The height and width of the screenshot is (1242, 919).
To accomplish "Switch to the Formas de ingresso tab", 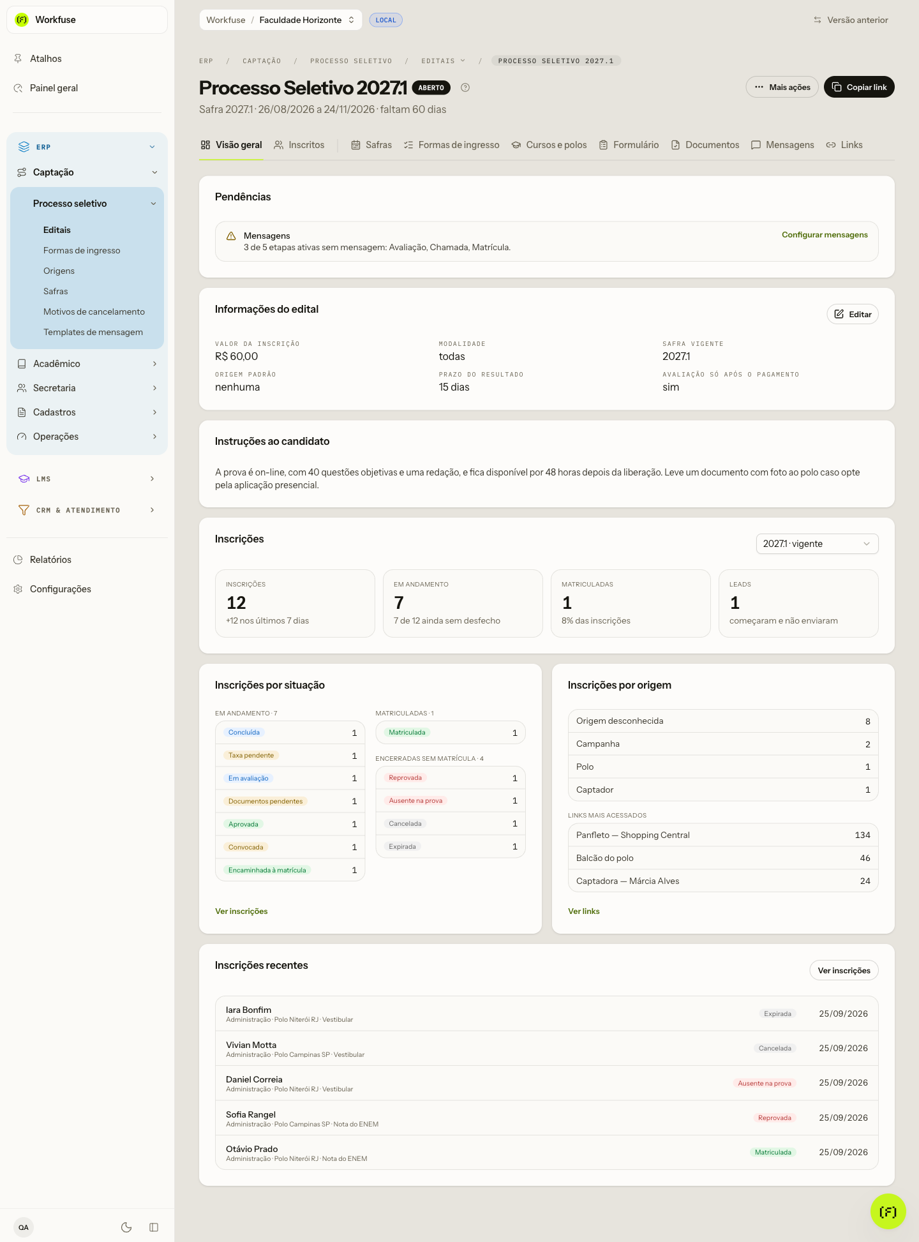I will 452,145.
